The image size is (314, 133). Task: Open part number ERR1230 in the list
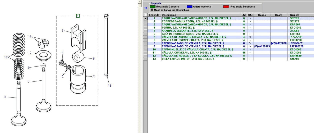(296, 40)
